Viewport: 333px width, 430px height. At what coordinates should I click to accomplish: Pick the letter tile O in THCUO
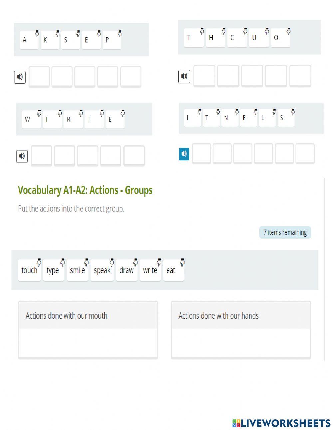(280, 38)
